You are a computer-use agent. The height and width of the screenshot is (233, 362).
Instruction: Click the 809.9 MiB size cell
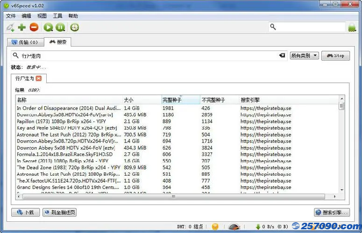pos(135,168)
